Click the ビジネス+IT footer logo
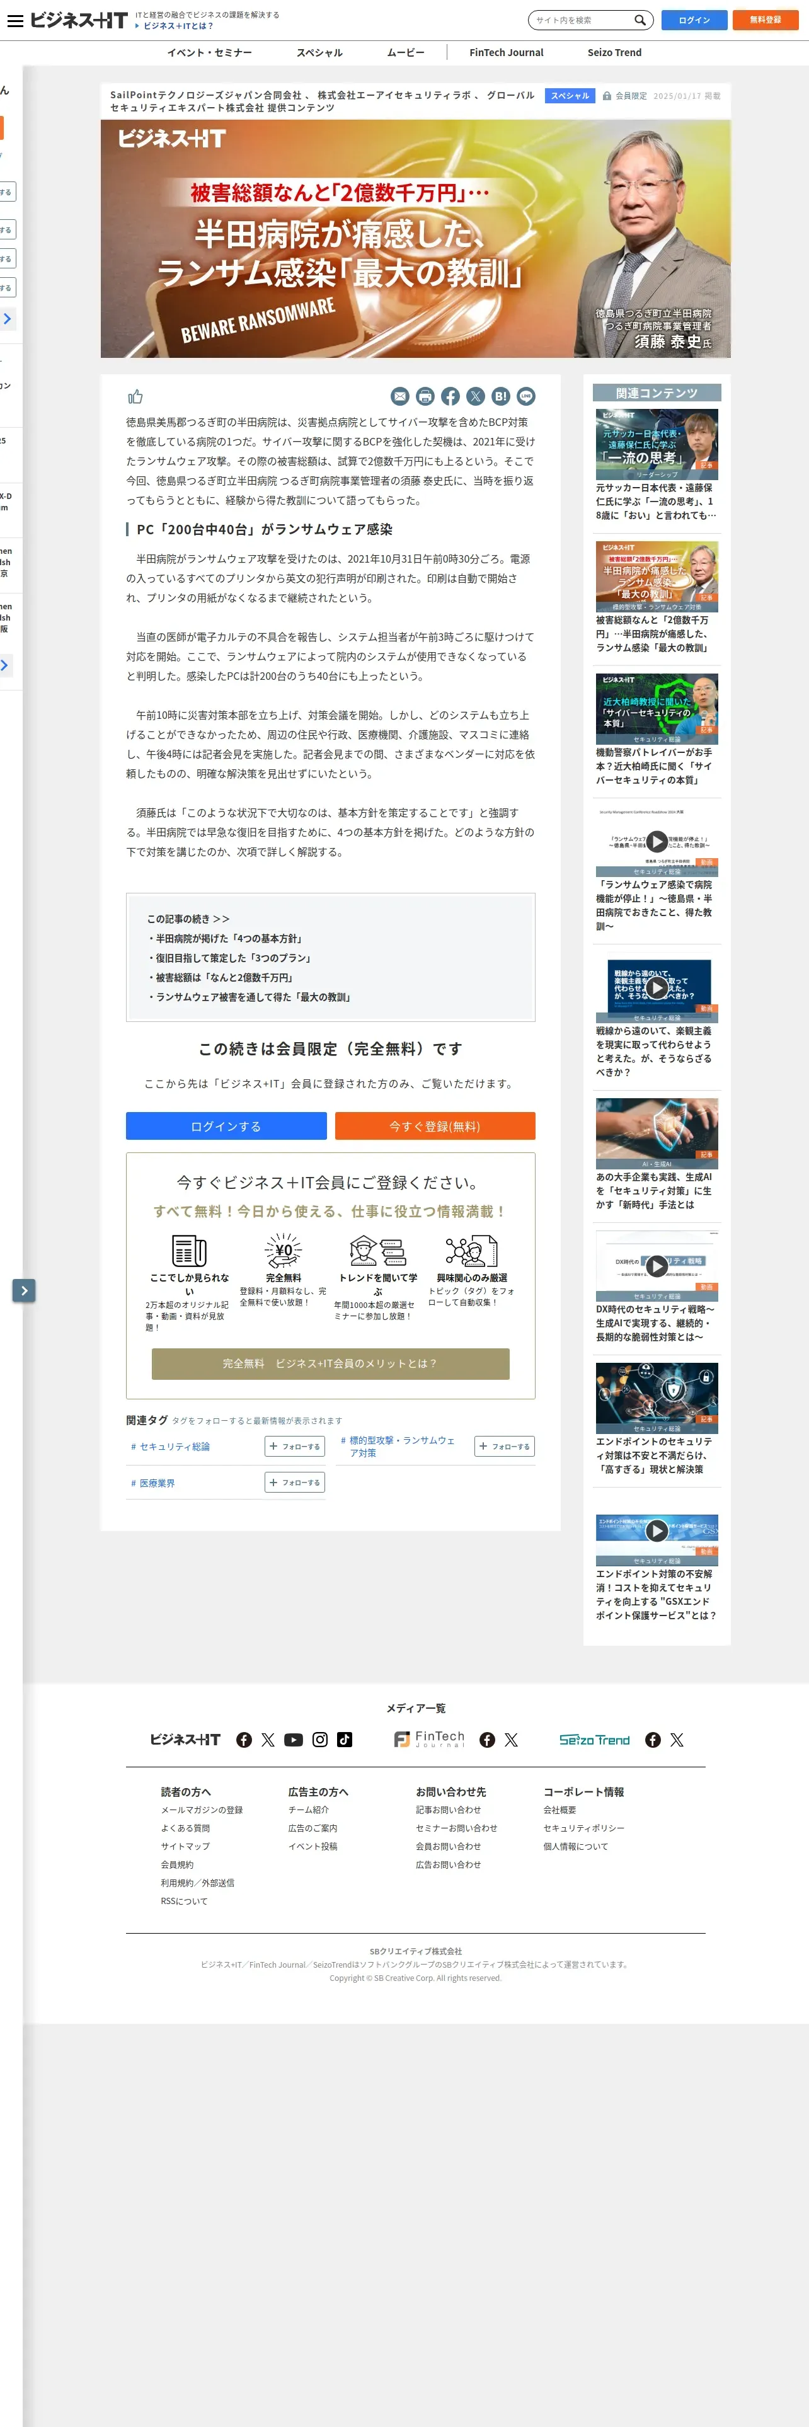Image resolution: width=809 pixels, height=2427 pixels. pos(185,1739)
